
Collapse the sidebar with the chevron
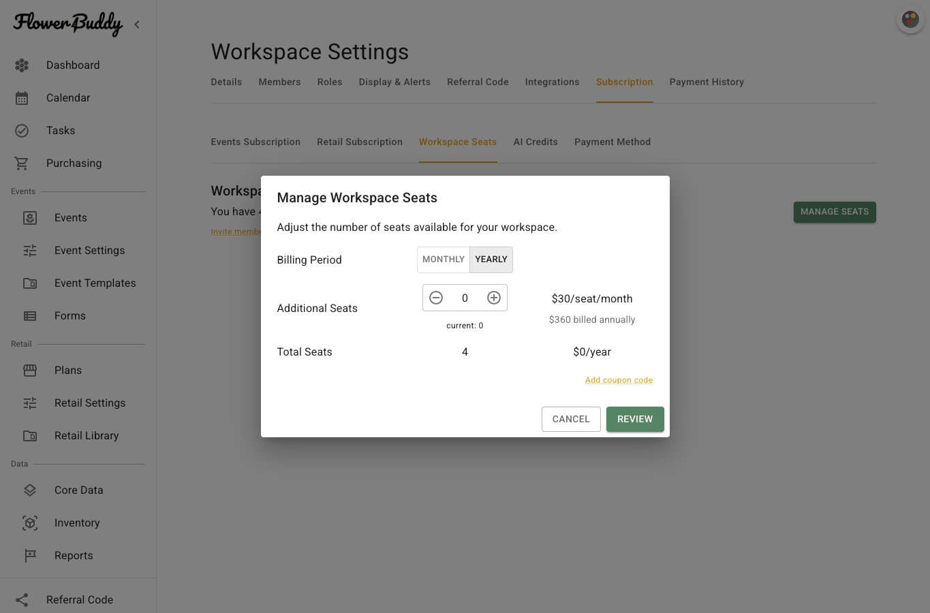pyautogui.click(x=137, y=25)
